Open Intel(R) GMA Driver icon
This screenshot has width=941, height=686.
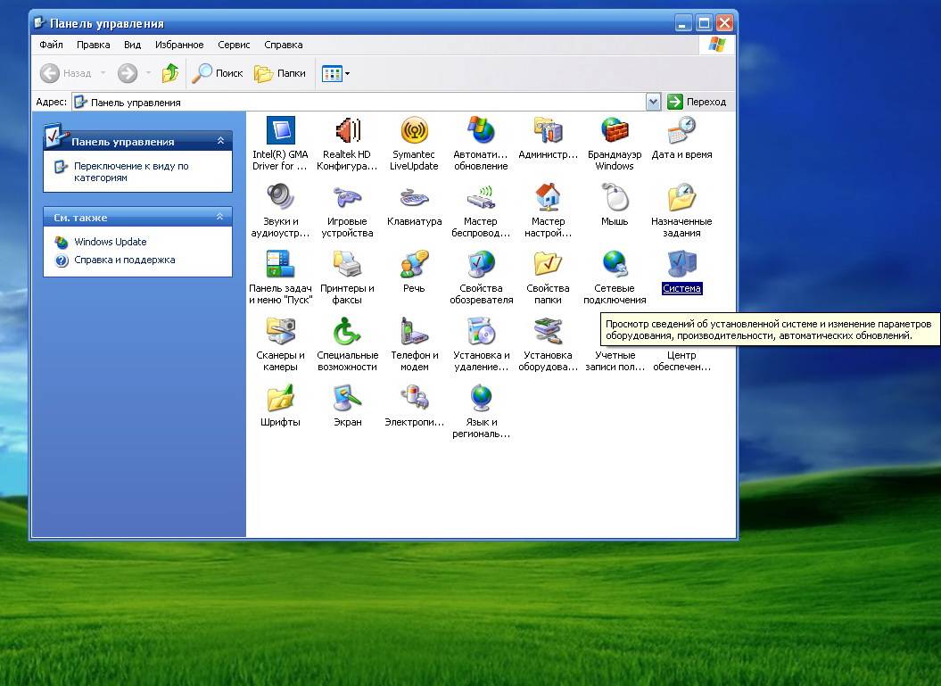click(280, 131)
